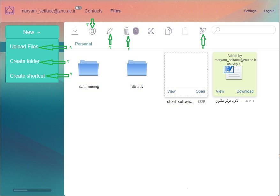Click the 132B file size label

(201, 102)
